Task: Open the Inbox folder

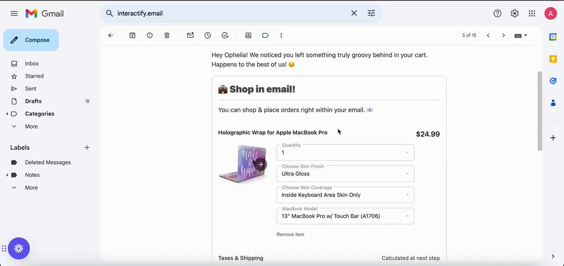Action: tap(32, 64)
